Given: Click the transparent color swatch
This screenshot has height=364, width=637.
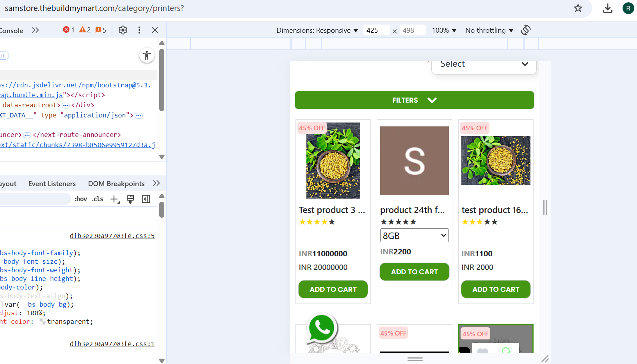Looking at the screenshot, I should tap(43, 321).
